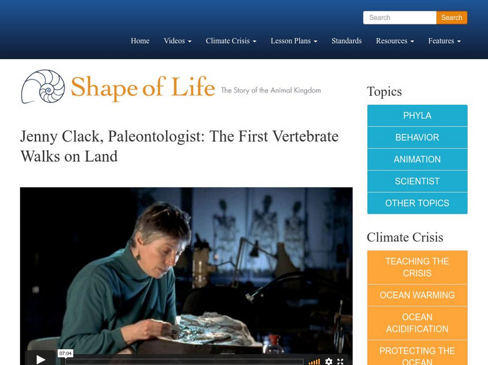Open video settings gear

click(x=329, y=361)
